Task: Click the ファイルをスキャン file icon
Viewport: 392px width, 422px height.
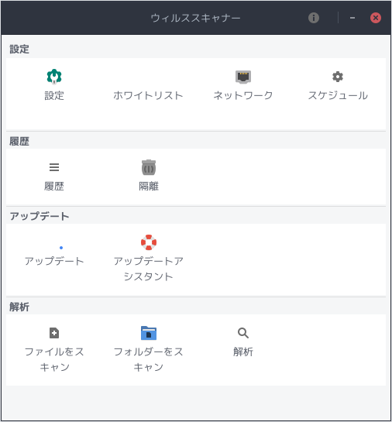Action: tap(54, 333)
